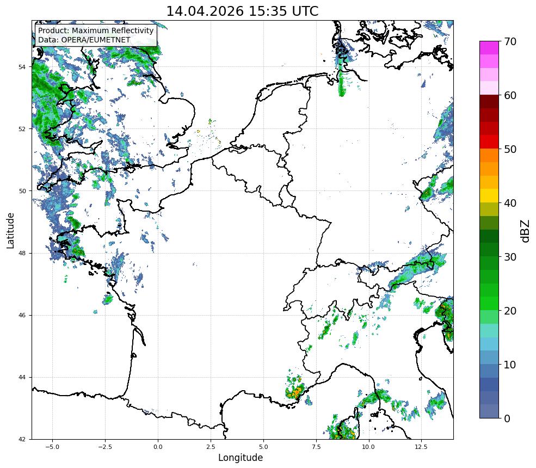Click the 'Longitude' axis label
The width and height of the screenshot is (536, 468).
click(241, 458)
